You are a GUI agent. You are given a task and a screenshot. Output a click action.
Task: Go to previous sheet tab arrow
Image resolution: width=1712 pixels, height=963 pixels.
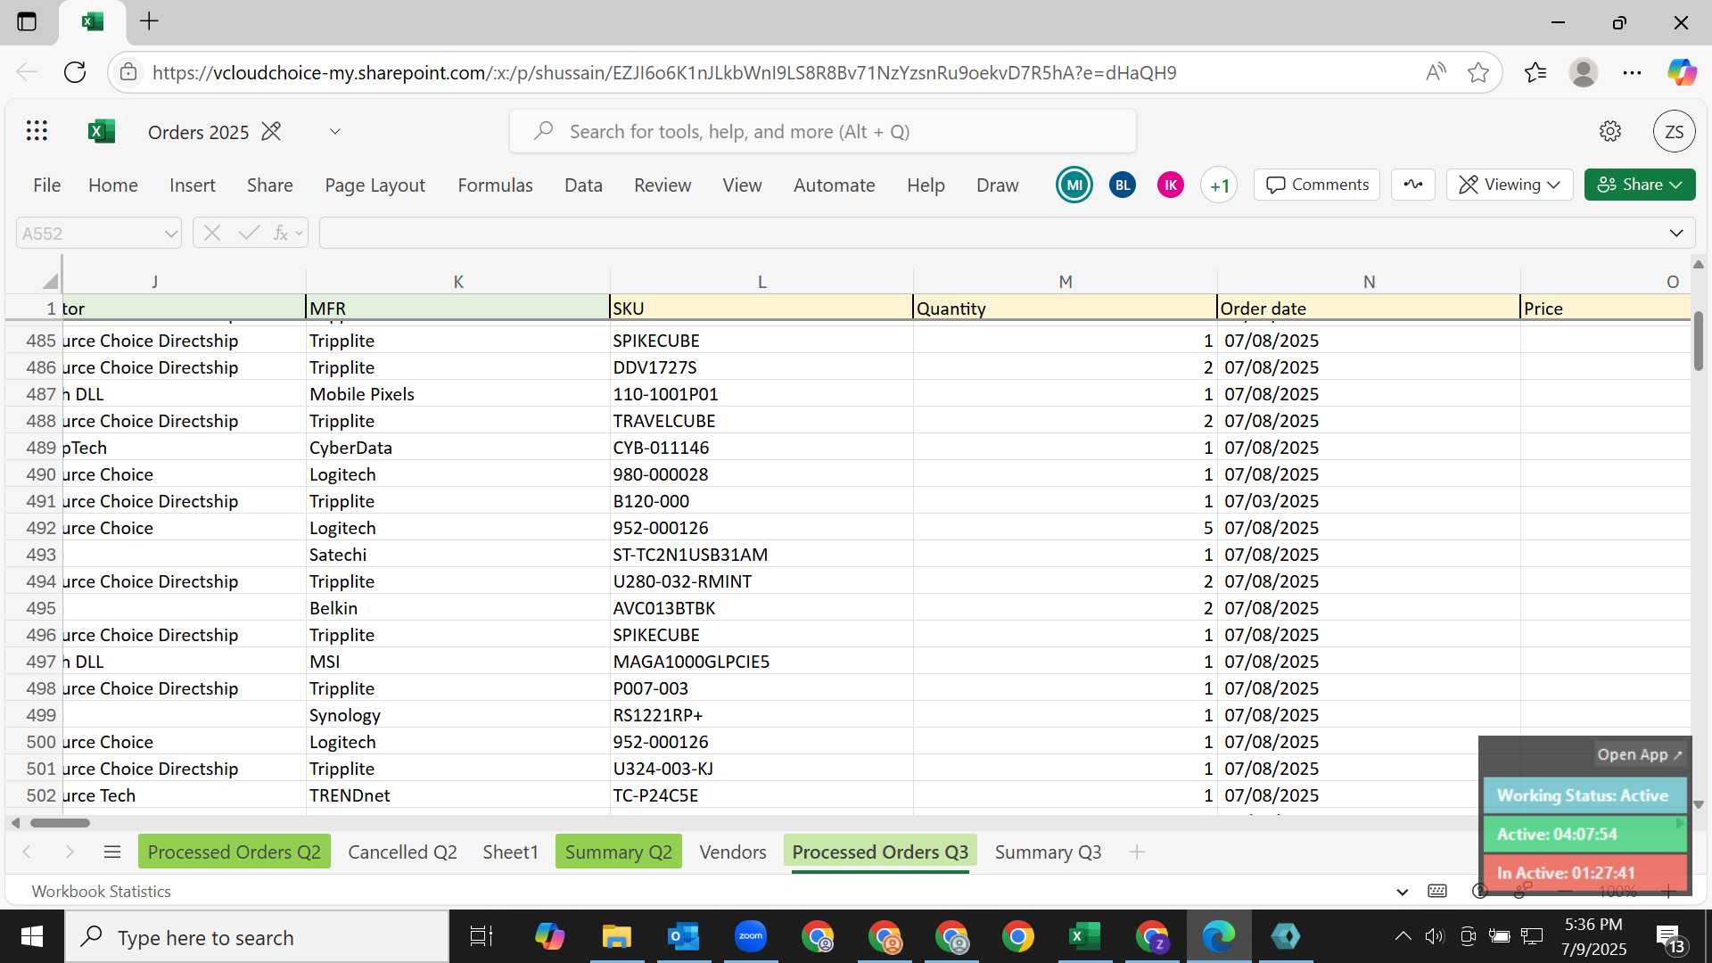point(27,852)
